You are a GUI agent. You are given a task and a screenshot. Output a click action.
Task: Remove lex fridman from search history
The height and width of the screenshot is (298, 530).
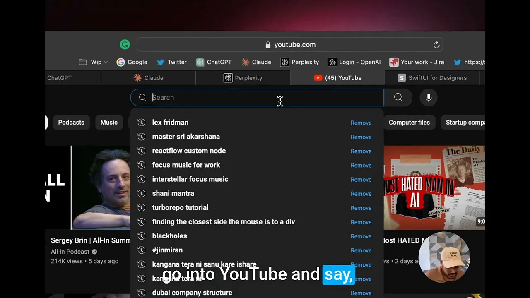[361, 123]
